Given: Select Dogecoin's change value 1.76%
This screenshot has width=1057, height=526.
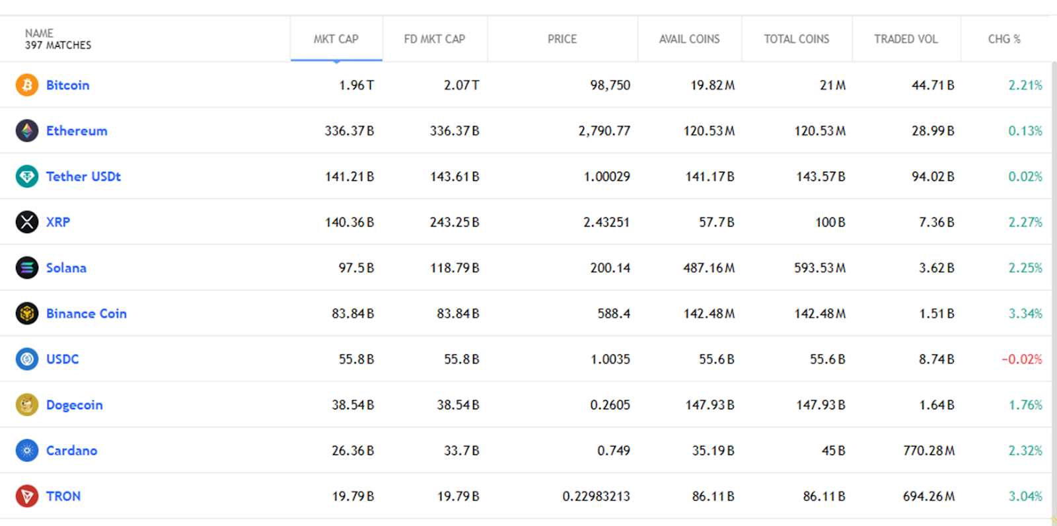Looking at the screenshot, I should pyautogui.click(x=1025, y=404).
